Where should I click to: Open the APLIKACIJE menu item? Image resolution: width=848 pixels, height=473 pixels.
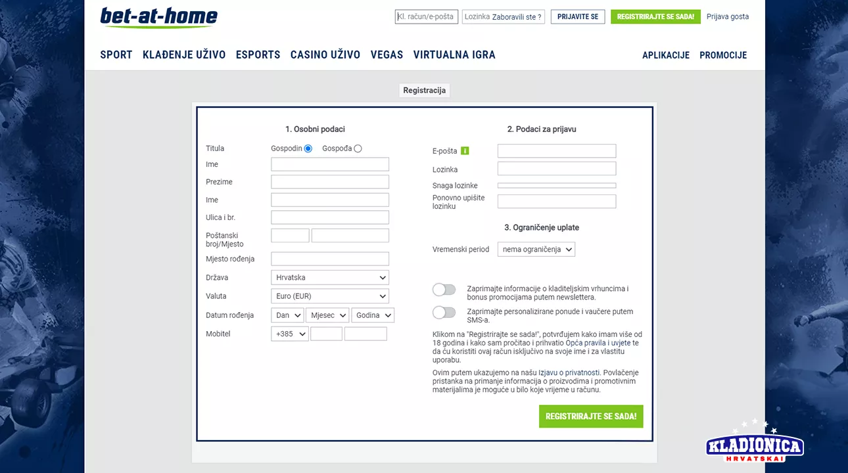[x=666, y=55]
